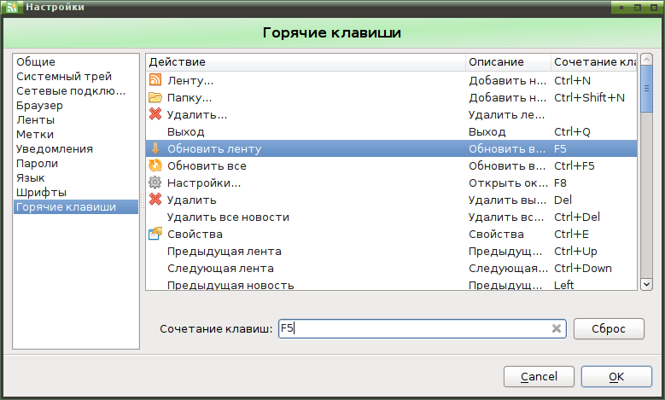Click the properties icon beside Свойства
Screen dimensions: 665x400
click(x=155, y=233)
